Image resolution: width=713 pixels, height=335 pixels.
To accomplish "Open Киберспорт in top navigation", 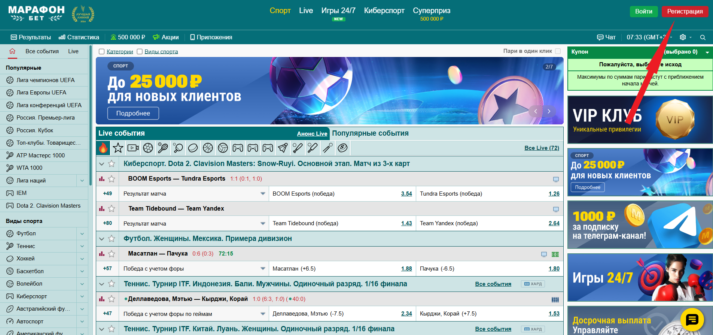I will coord(384,11).
